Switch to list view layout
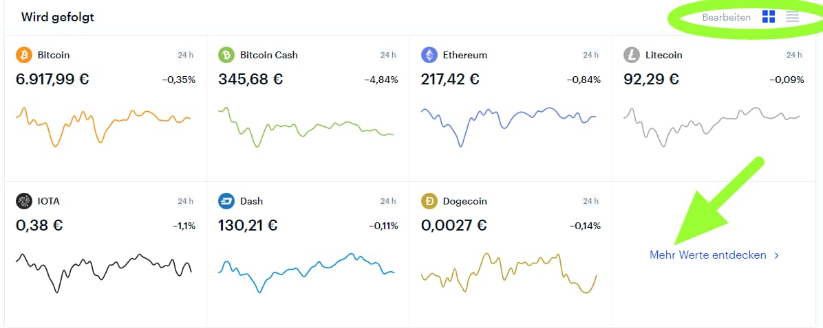823x328 pixels. point(792,16)
